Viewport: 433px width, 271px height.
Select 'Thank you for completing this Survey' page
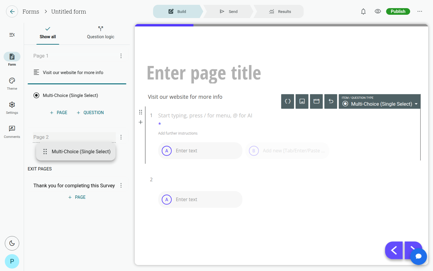tap(74, 185)
